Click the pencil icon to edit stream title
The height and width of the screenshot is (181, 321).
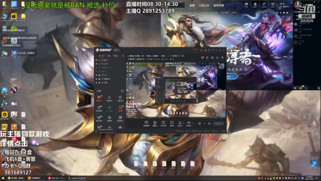click(183, 56)
